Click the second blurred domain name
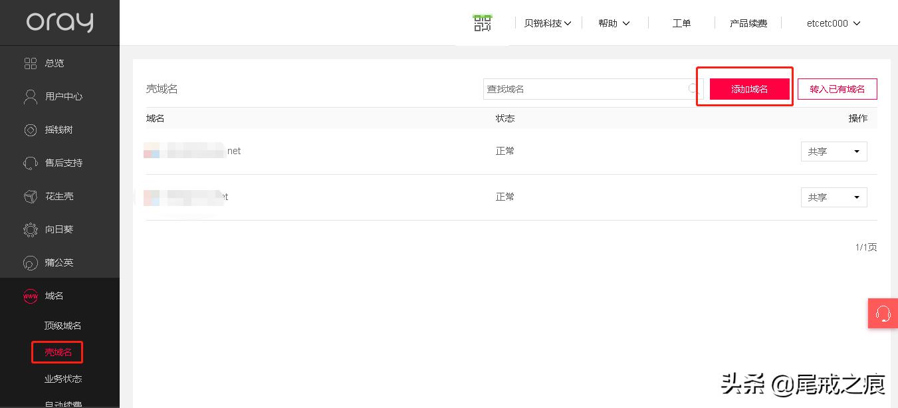This screenshot has height=408, width=898. tap(186, 197)
